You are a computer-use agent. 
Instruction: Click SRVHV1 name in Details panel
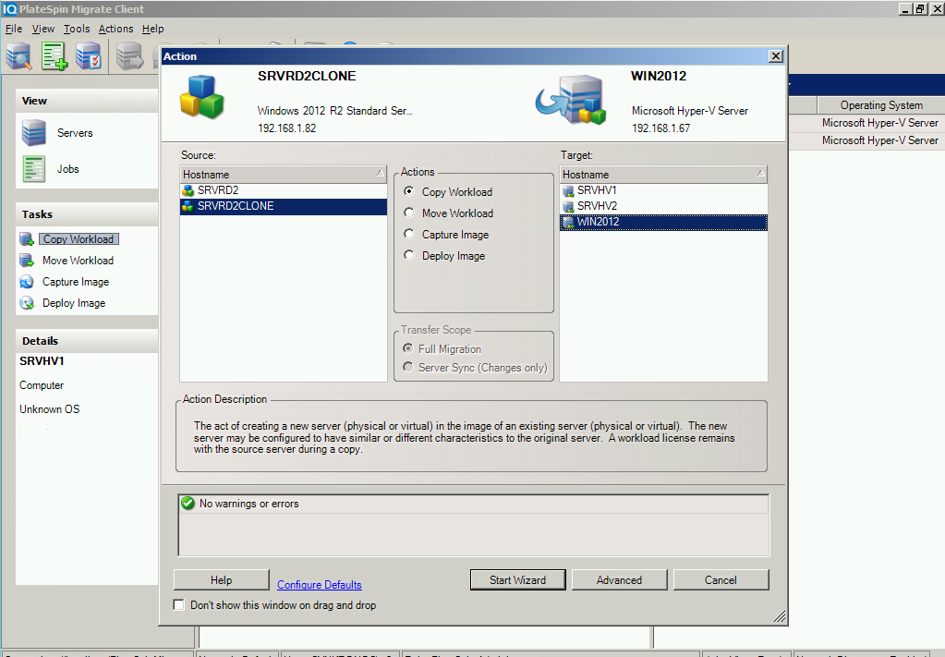[42, 361]
